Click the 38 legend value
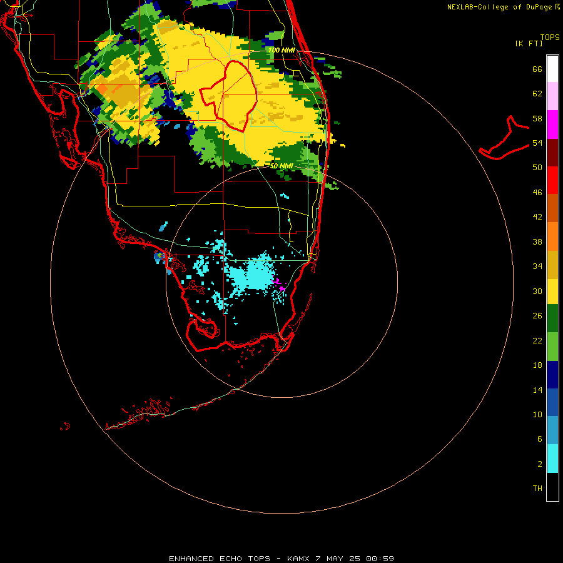The height and width of the screenshot is (563, 563). click(537, 242)
